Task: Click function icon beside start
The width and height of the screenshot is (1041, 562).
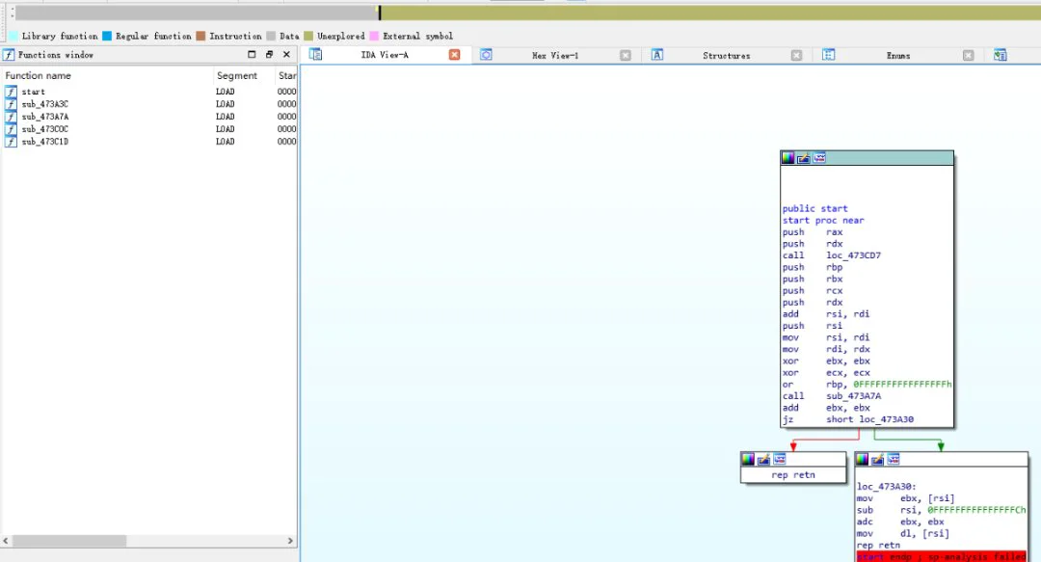Action: (x=11, y=92)
